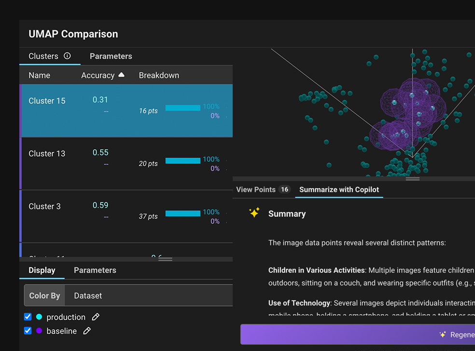This screenshot has width=475, height=351.
Task: Select the View Points tab
Action: [256, 189]
